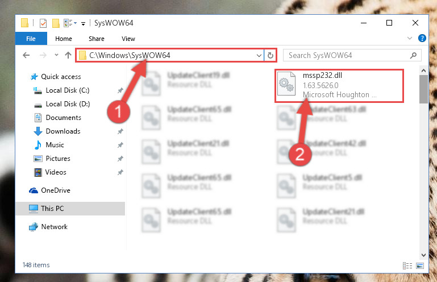Image resolution: width=437 pixels, height=282 pixels.
Task: Expand the address bar history dropdown
Action: [259, 55]
